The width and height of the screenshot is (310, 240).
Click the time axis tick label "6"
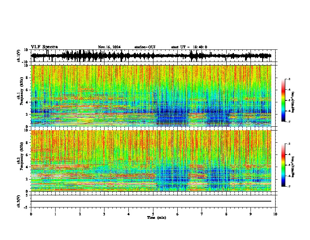pyautogui.click(x=178, y=214)
